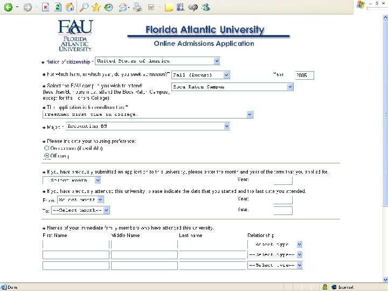Click the Edit with Word icon
This screenshot has height=291, width=388.
click(x=151, y=8)
